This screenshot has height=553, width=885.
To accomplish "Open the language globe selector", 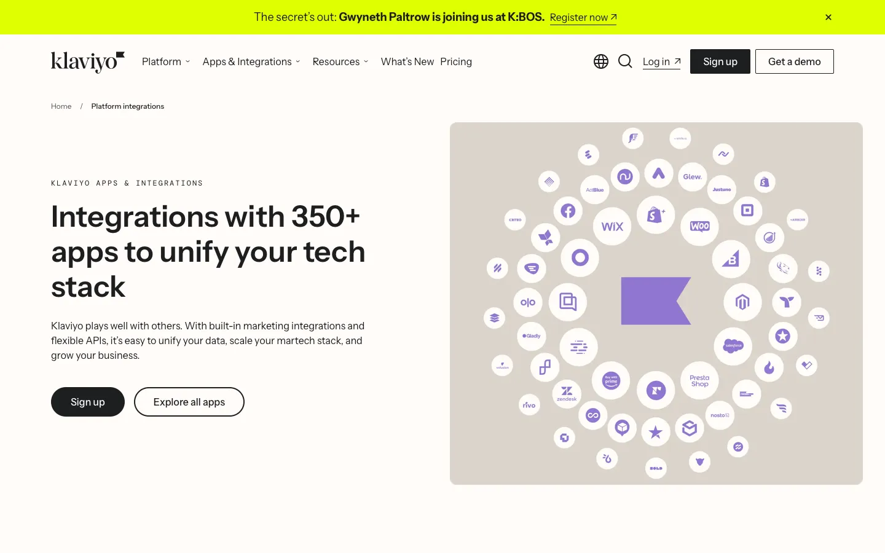I will (x=601, y=61).
